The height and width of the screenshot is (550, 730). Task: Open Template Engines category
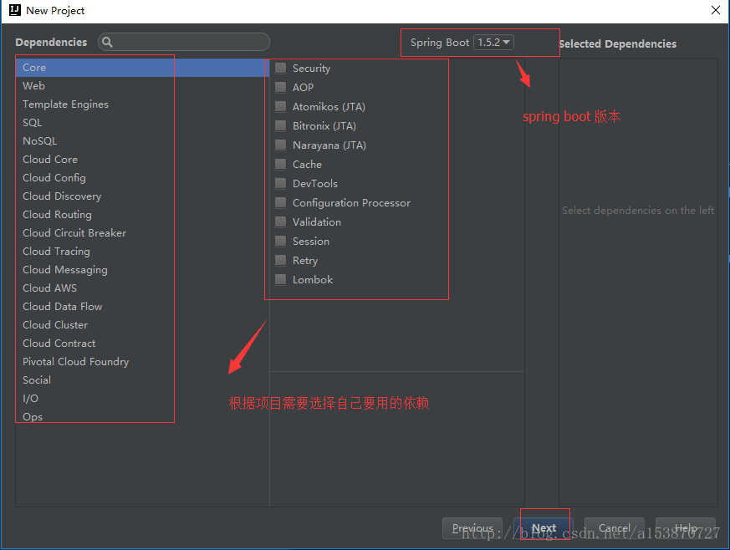pos(142,104)
